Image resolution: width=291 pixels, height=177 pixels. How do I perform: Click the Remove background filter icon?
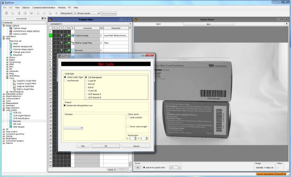(x=11, y=46)
